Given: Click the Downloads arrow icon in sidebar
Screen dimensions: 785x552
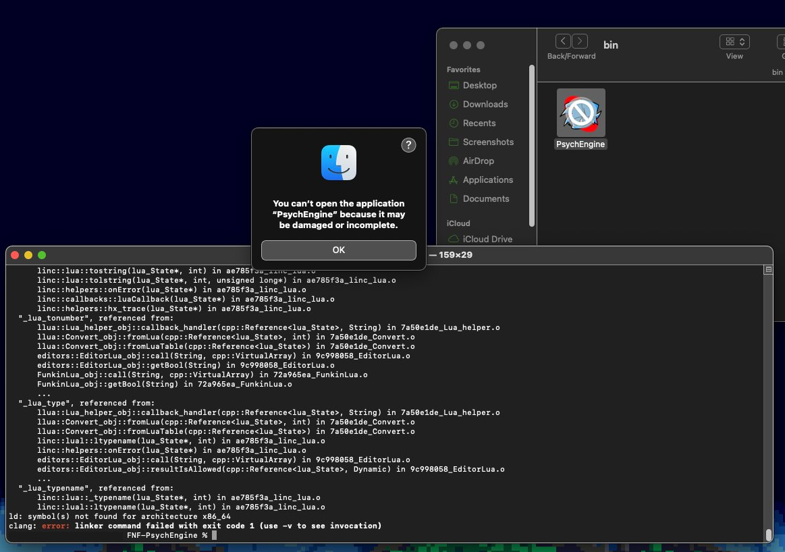Looking at the screenshot, I should (454, 104).
